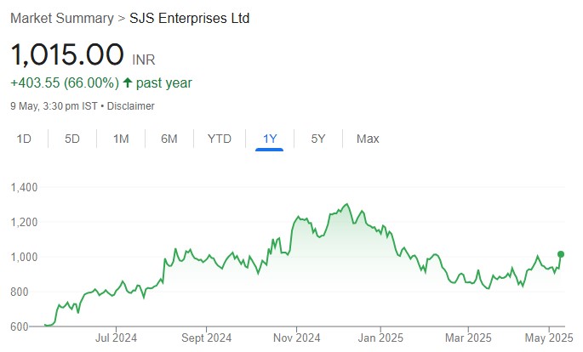The height and width of the screenshot is (352, 583).
Task: Open the 1M chart view
Action: point(121,139)
